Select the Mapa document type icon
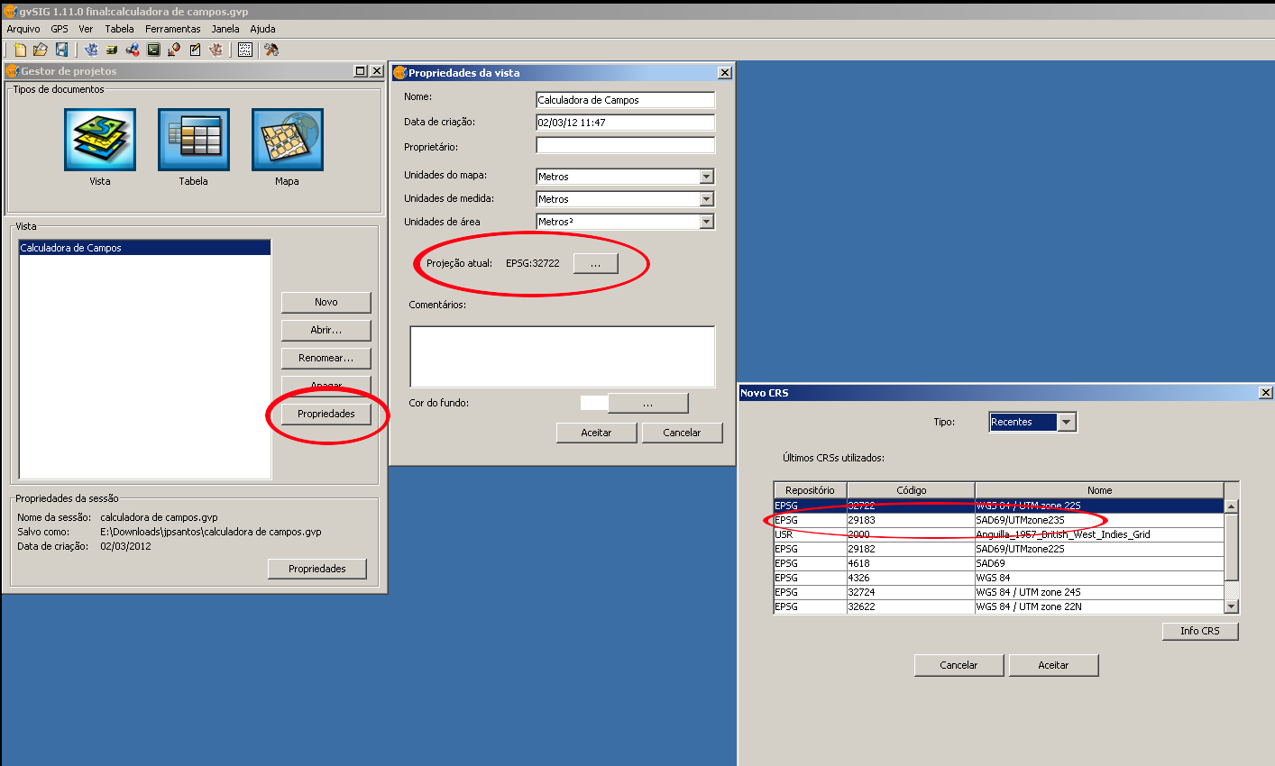This screenshot has width=1275, height=766. coord(287,140)
